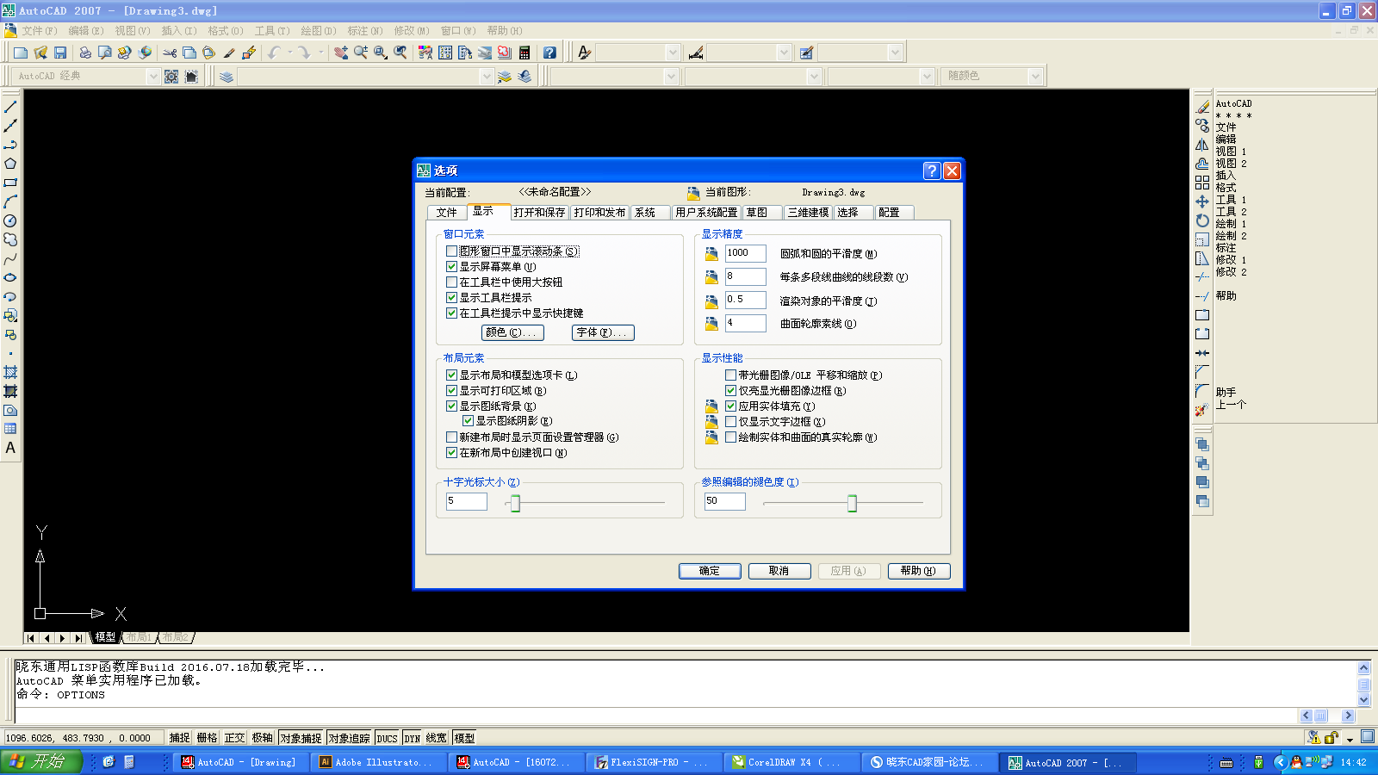
Task: Click the 确定 button
Action: point(710,571)
